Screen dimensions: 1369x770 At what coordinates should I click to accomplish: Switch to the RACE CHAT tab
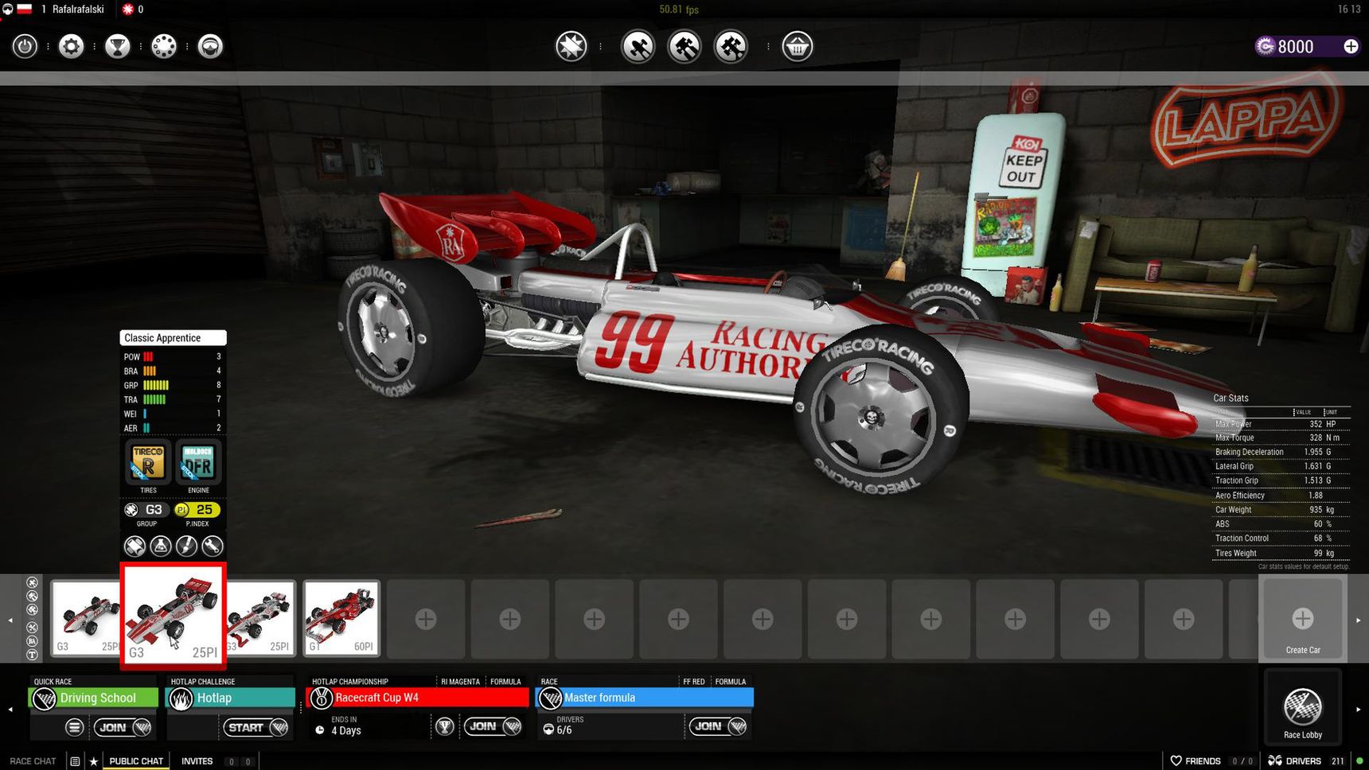click(x=33, y=761)
